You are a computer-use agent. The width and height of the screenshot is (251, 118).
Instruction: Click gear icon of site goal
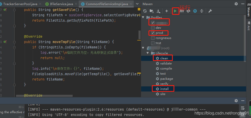click(157, 94)
